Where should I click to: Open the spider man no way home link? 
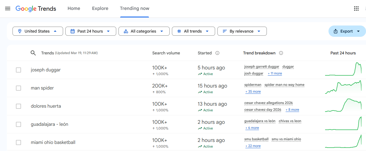point(284,85)
